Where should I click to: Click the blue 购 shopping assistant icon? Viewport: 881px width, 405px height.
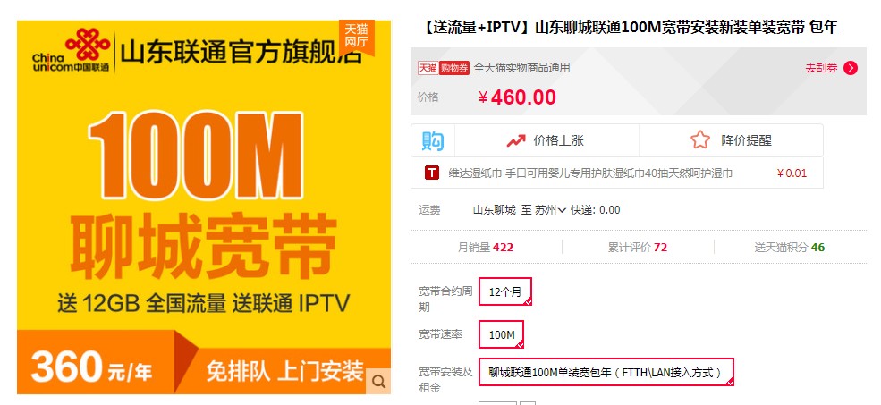pyautogui.click(x=433, y=140)
